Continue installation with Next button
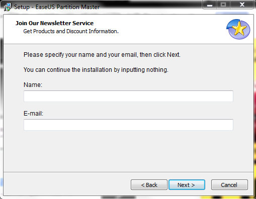Image resolution: width=256 pixels, height=199 pixels. click(187, 185)
